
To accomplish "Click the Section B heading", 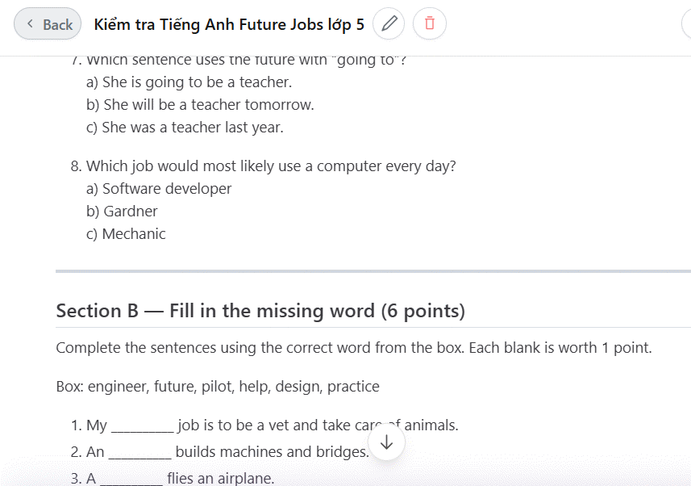I will pyautogui.click(x=260, y=311).
